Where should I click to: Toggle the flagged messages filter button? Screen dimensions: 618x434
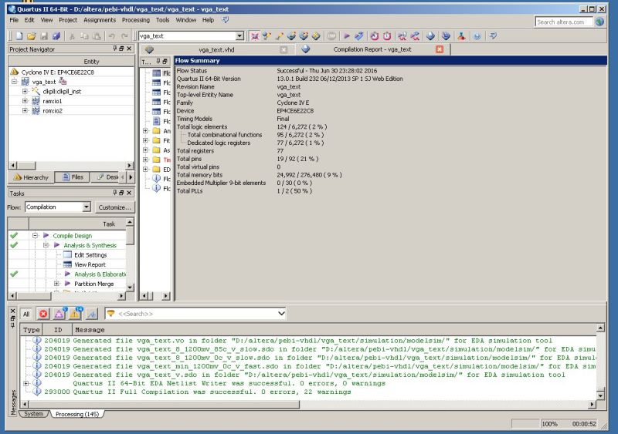(91, 314)
